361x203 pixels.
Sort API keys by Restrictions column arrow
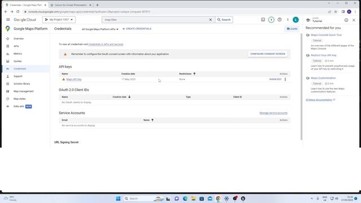point(194,74)
